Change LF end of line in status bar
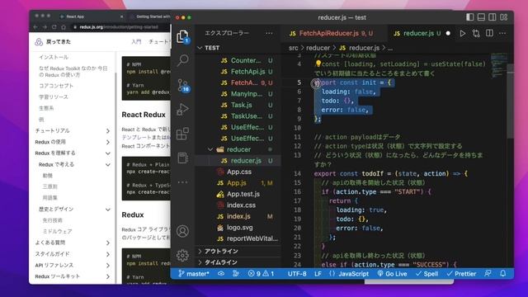Screen dimensions: 528x297 point(318,274)
